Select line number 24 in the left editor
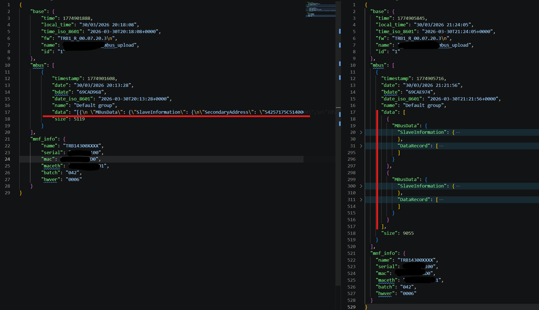Screen dimensions: 539x310 [7, 159]
